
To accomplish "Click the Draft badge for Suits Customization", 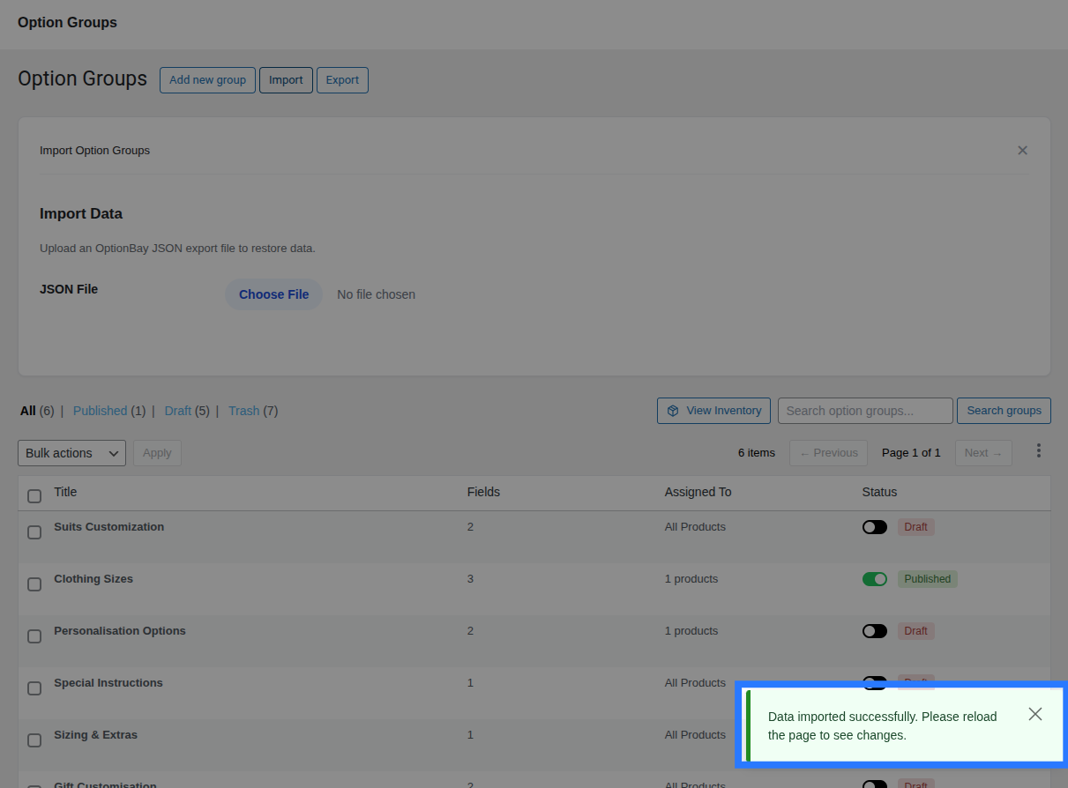I will click(916, 527).
